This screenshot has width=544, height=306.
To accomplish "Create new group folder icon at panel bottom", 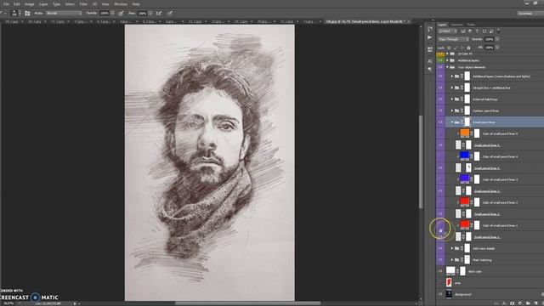I will [528, 303].
